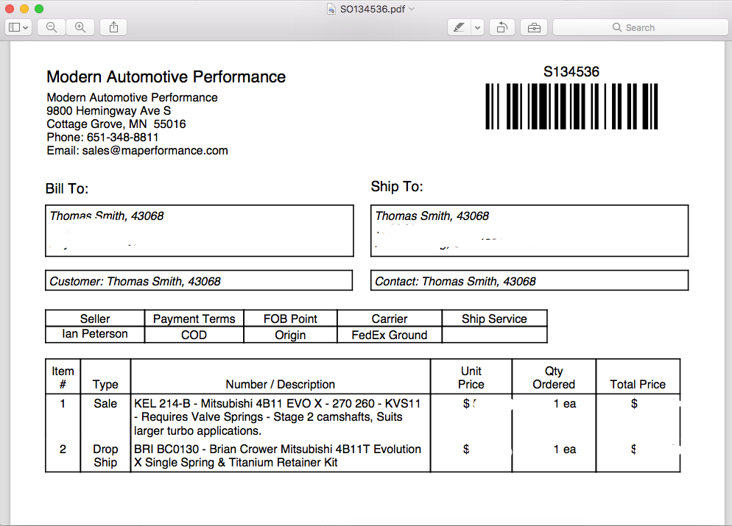Click the SO134536.pdf window title text

click(x=373, y=9)
